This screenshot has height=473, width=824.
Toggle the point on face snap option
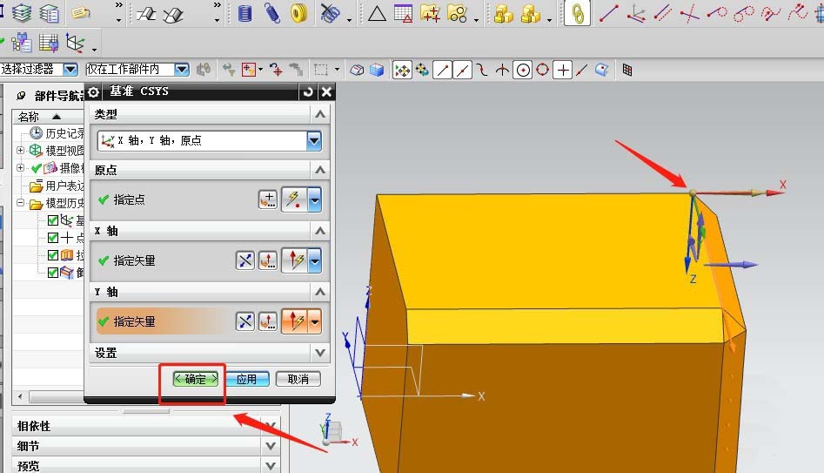coord(602,70)
